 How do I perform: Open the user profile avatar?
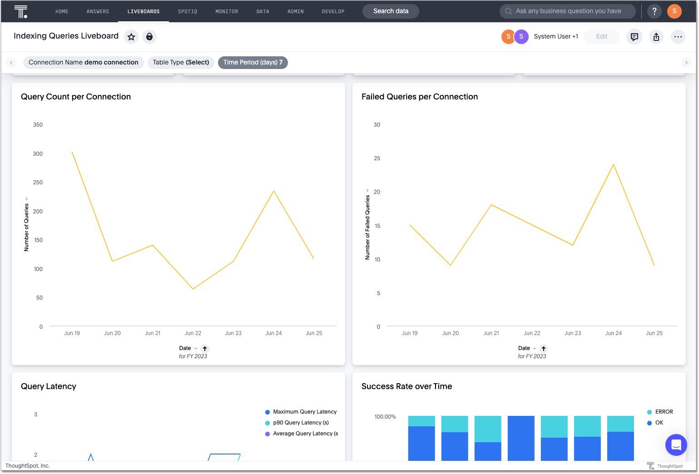(x=674, y=11)
